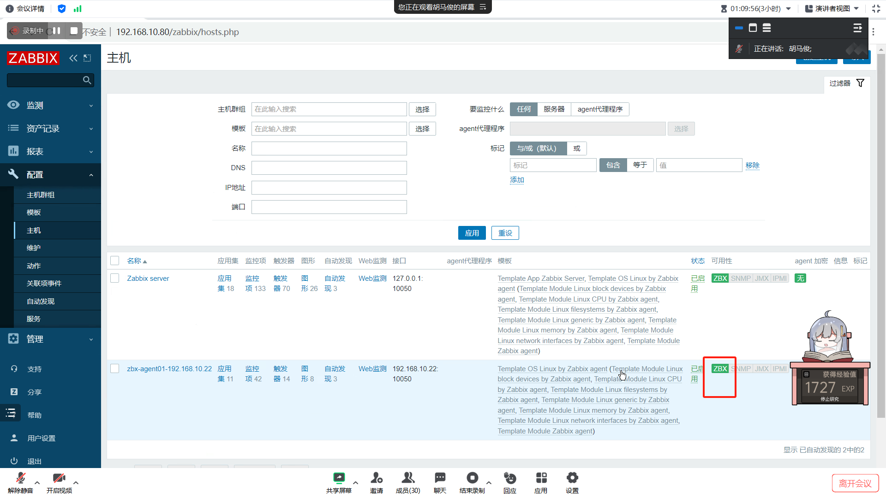The height and width of the screenshot is (498, 886).
Task: Open the 应用 apps icon in the meeting bar
Action: pyautogui.click(x=541, y=478)
